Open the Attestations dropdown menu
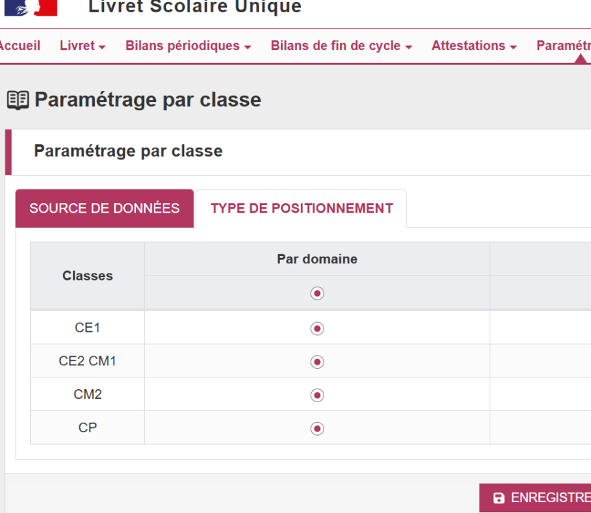591x513 pixels. (473, 46)
